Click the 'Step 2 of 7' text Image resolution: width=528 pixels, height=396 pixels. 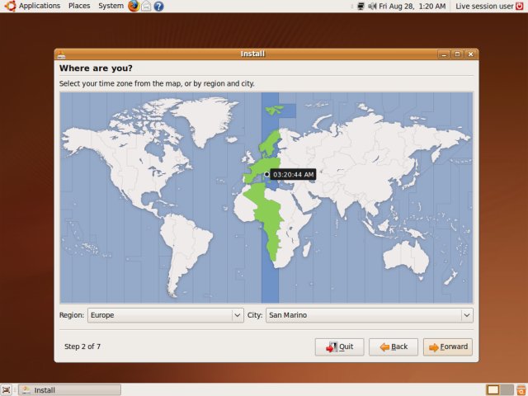click(82, 346)
